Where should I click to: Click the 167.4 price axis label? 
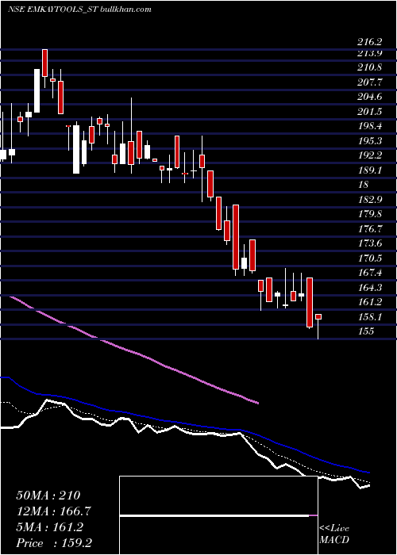pos(370,273)
